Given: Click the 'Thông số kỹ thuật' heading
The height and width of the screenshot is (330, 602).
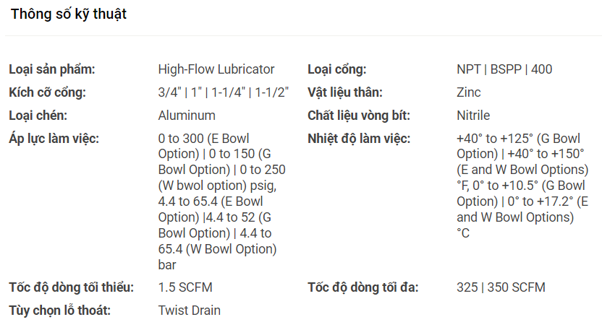Looking at the screenshot, I should 69,14.
